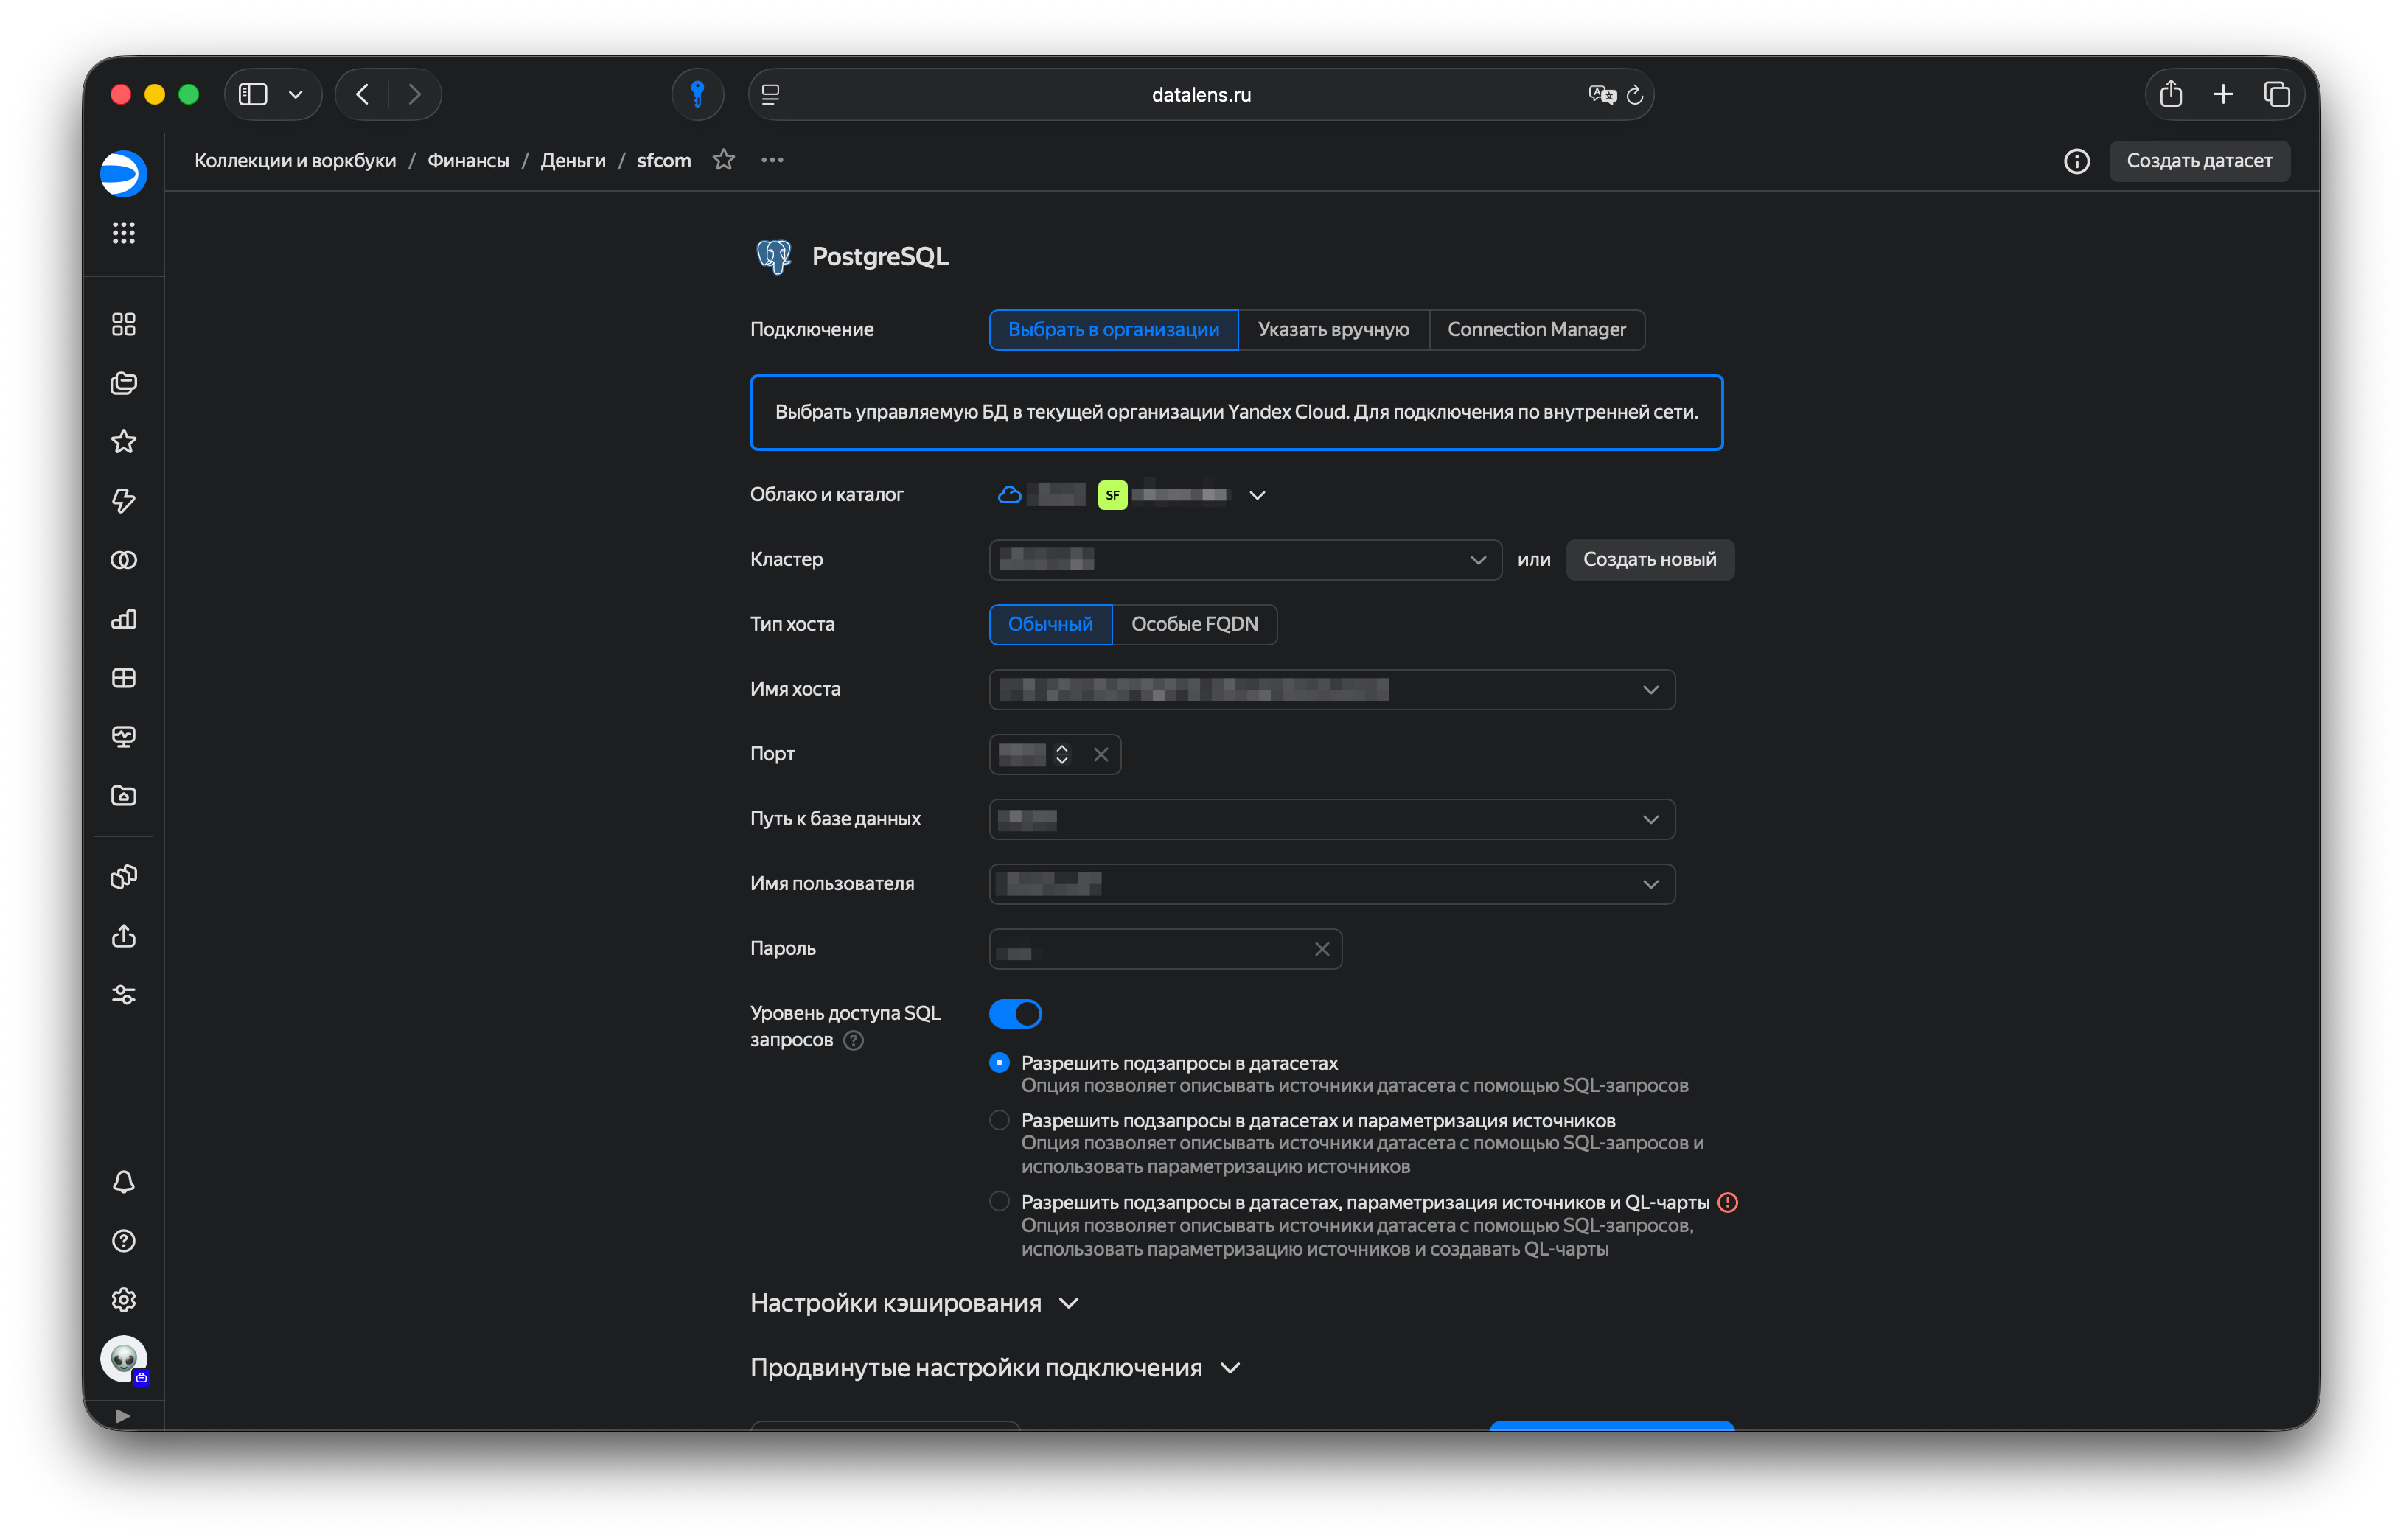Click the Создать новый cluster button
Image resolution: width=2403 pixels, height=1540 pixels.
click(x=1650, y=560)
